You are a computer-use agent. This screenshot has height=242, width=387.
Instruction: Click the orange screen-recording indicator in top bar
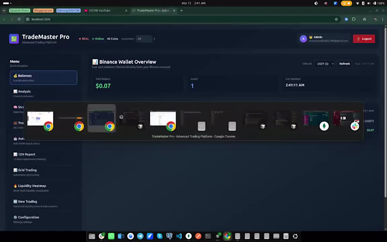point(346,3)
